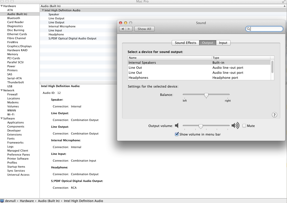287x203 pixels.
Task: Toggle sort arrow in Audio (Built In) header
Action: pyautogui.click(x=285, y=6)
